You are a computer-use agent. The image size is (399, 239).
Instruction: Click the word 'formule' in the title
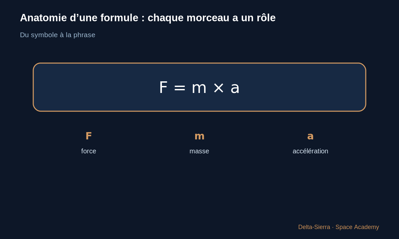[119, 18]
